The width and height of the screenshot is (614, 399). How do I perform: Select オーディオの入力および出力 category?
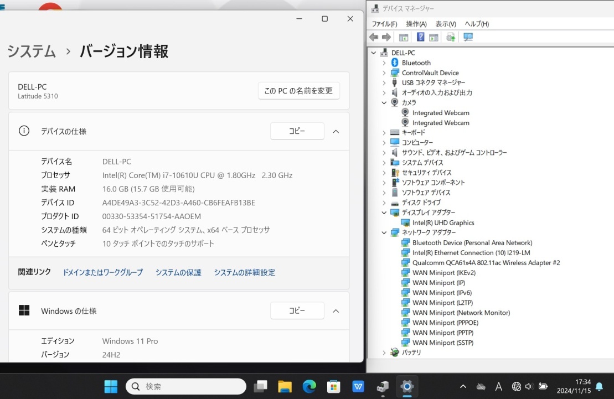click(437, 93)
